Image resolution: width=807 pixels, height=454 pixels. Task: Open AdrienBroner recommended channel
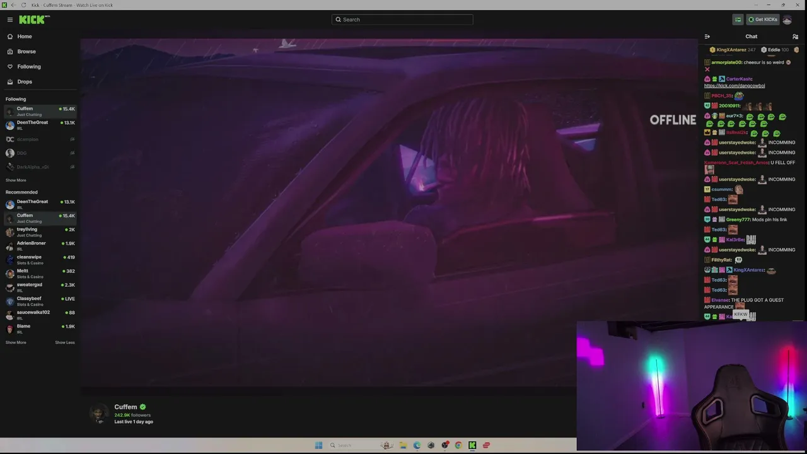(x=40, y=246)
